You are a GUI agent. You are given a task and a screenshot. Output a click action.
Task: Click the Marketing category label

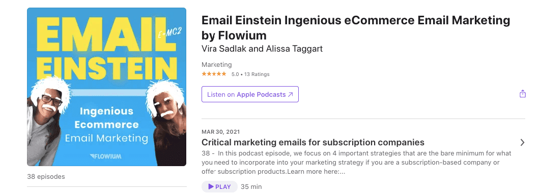click(217, 64)
